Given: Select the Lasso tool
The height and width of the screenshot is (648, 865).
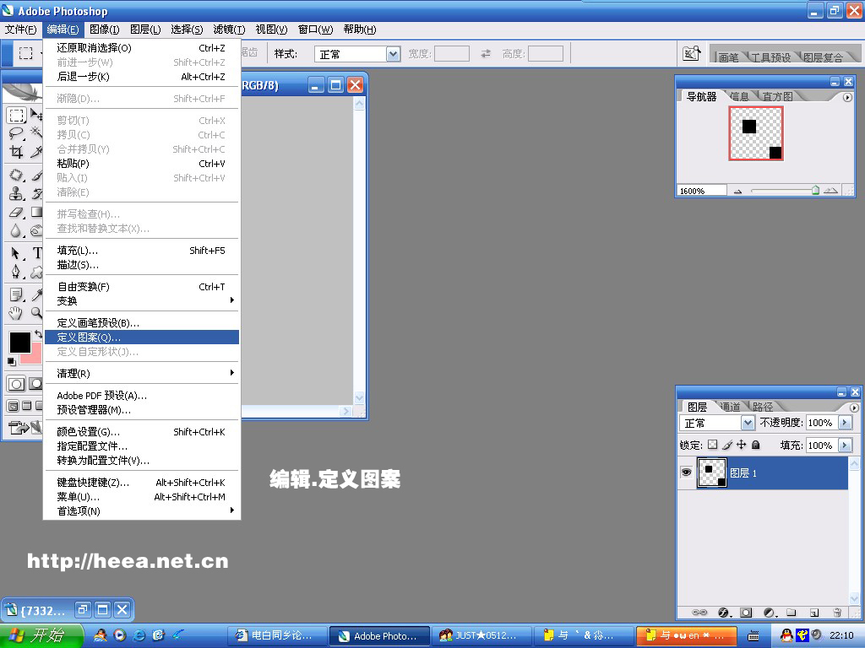Looking at the screenshot, I should 17,133.
